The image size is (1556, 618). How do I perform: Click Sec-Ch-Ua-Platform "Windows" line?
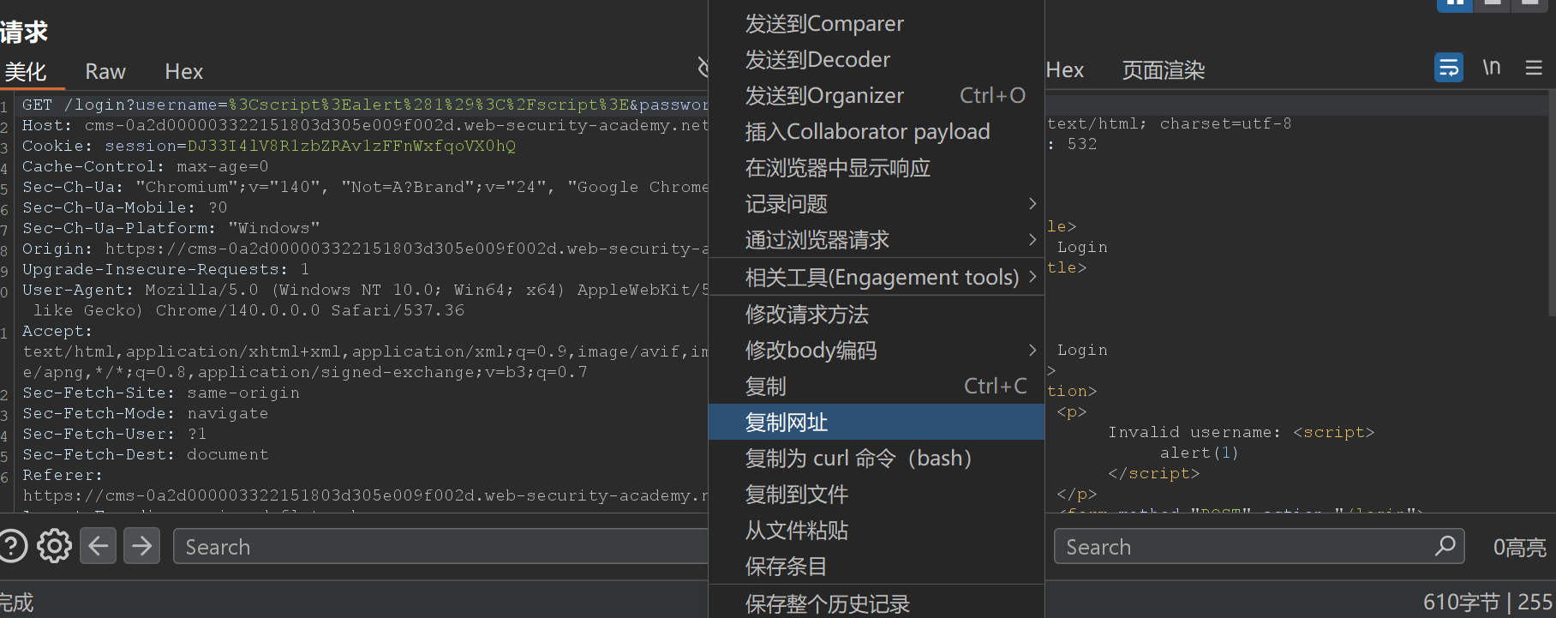pyautogui.click(x=171, y=228)
